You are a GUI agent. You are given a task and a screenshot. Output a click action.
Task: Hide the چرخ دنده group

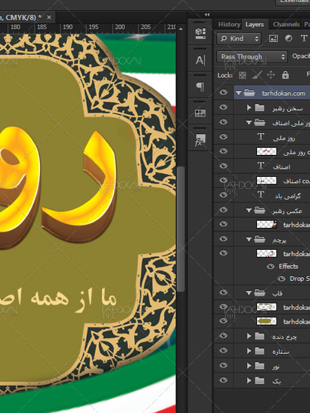pyautogui.click(x=223, y=336)
